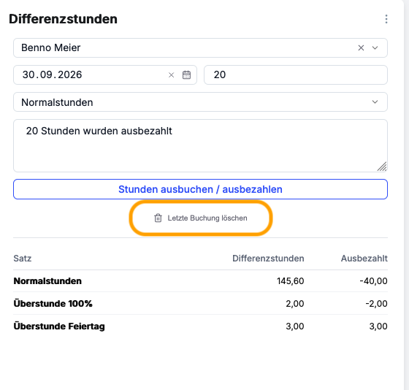The height and width of the screenshot is (390, 409).
Task: Click the date field showing 30.09.2026
Action: point(105,75)
